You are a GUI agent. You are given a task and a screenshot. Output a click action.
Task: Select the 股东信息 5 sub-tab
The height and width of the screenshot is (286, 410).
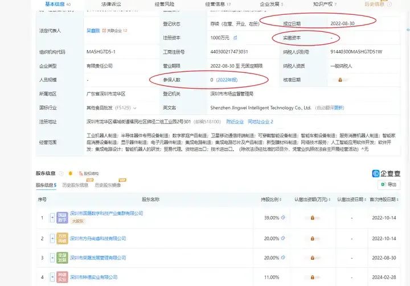tap(46, 185)
